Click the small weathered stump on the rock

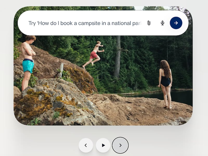click(61, 70)
